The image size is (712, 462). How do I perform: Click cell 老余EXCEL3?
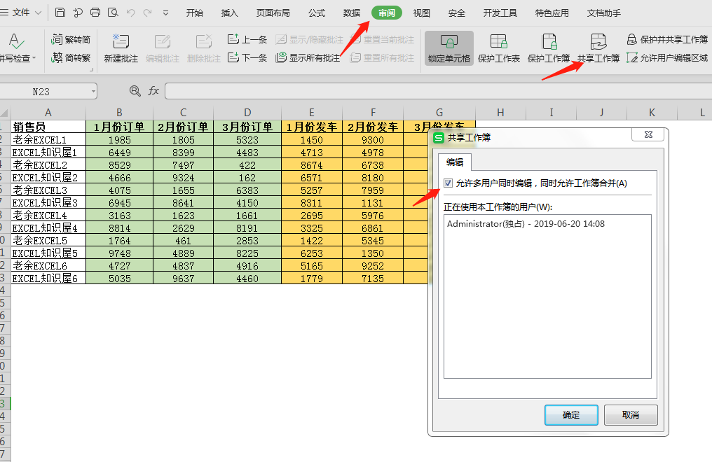(48, 190)
